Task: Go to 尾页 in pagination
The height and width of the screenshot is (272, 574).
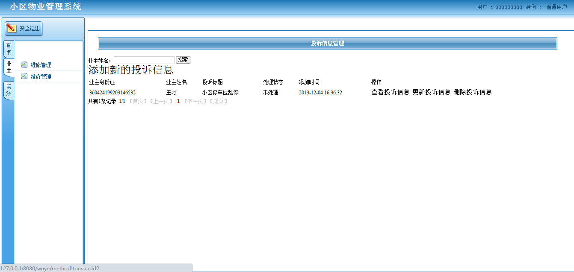Action: click(x=218, y=101)
